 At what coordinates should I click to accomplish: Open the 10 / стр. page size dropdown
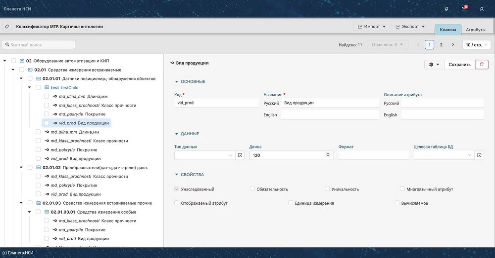(x=476, y=45)
